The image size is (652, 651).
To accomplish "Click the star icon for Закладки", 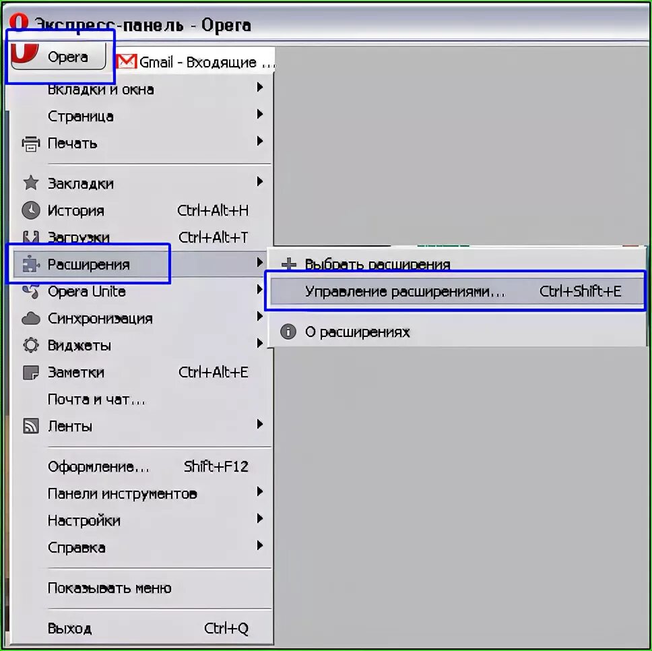I will pyautogui.click(x=31, y=183).
